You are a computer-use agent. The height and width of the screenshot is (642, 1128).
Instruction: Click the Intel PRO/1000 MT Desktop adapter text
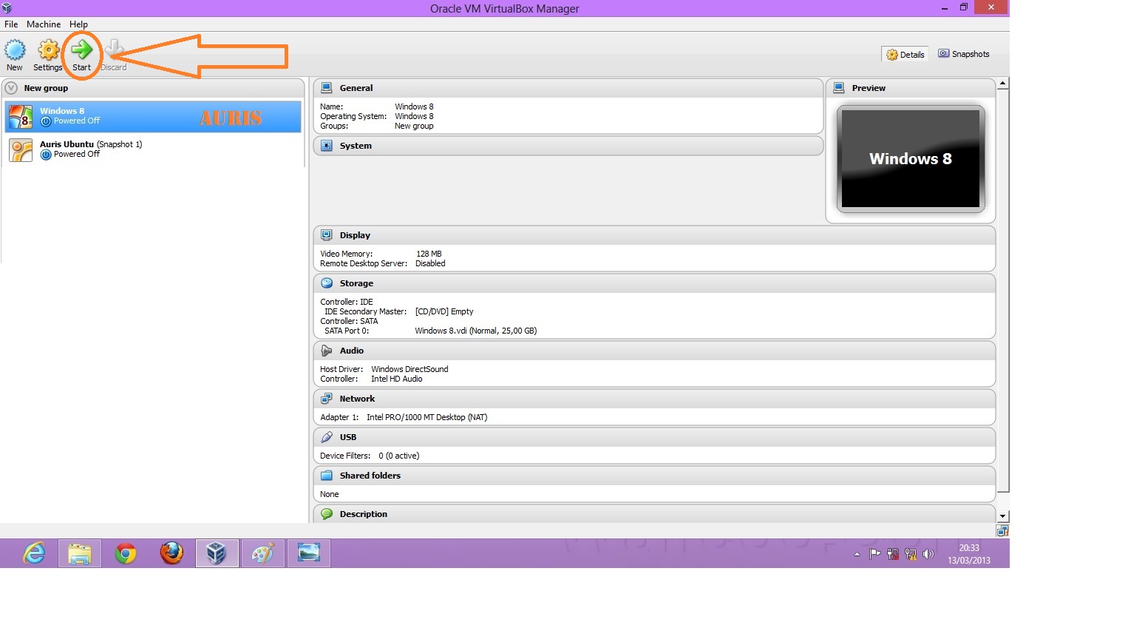[427, 417]
